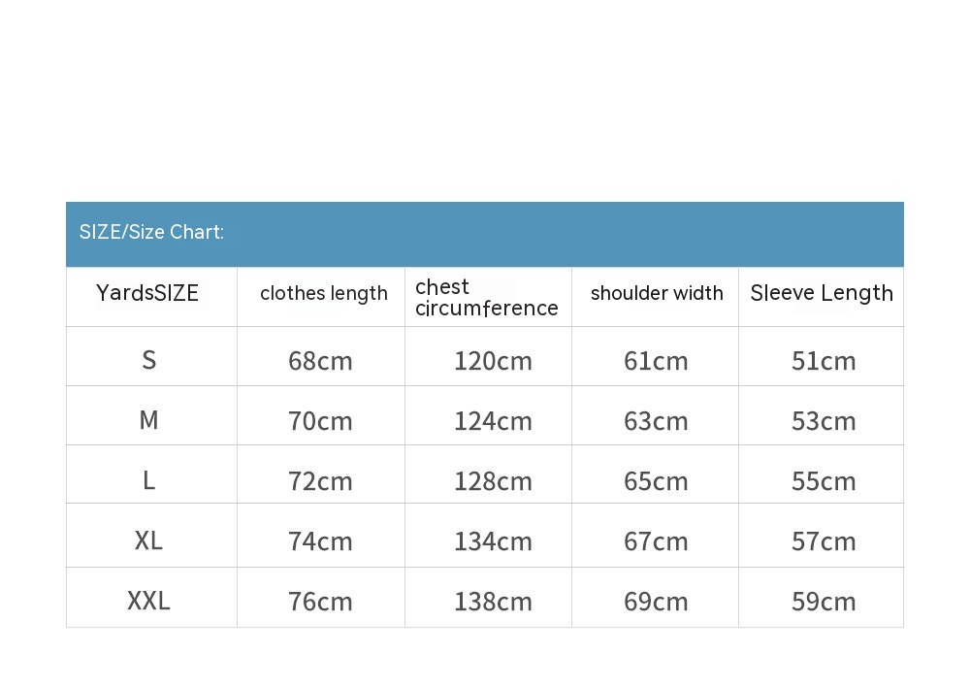The image size is (970, 687).
Task: Click the 138cm chest circumference cell
Action: tap(493, 602)
